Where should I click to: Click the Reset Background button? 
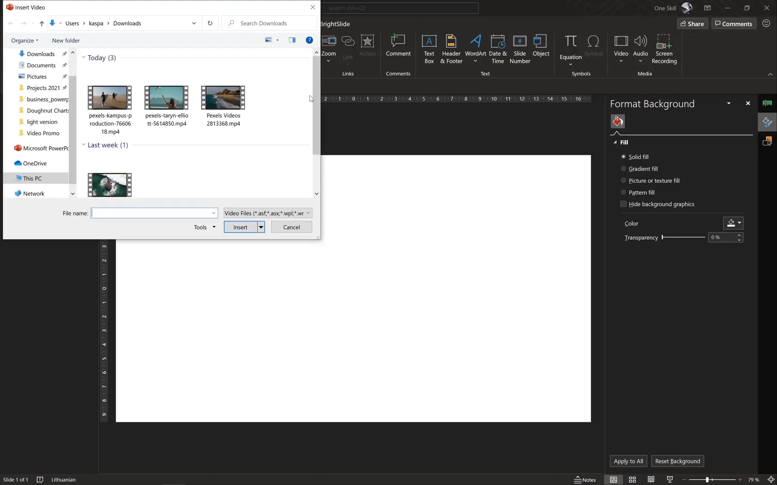[x=678, y=461]
